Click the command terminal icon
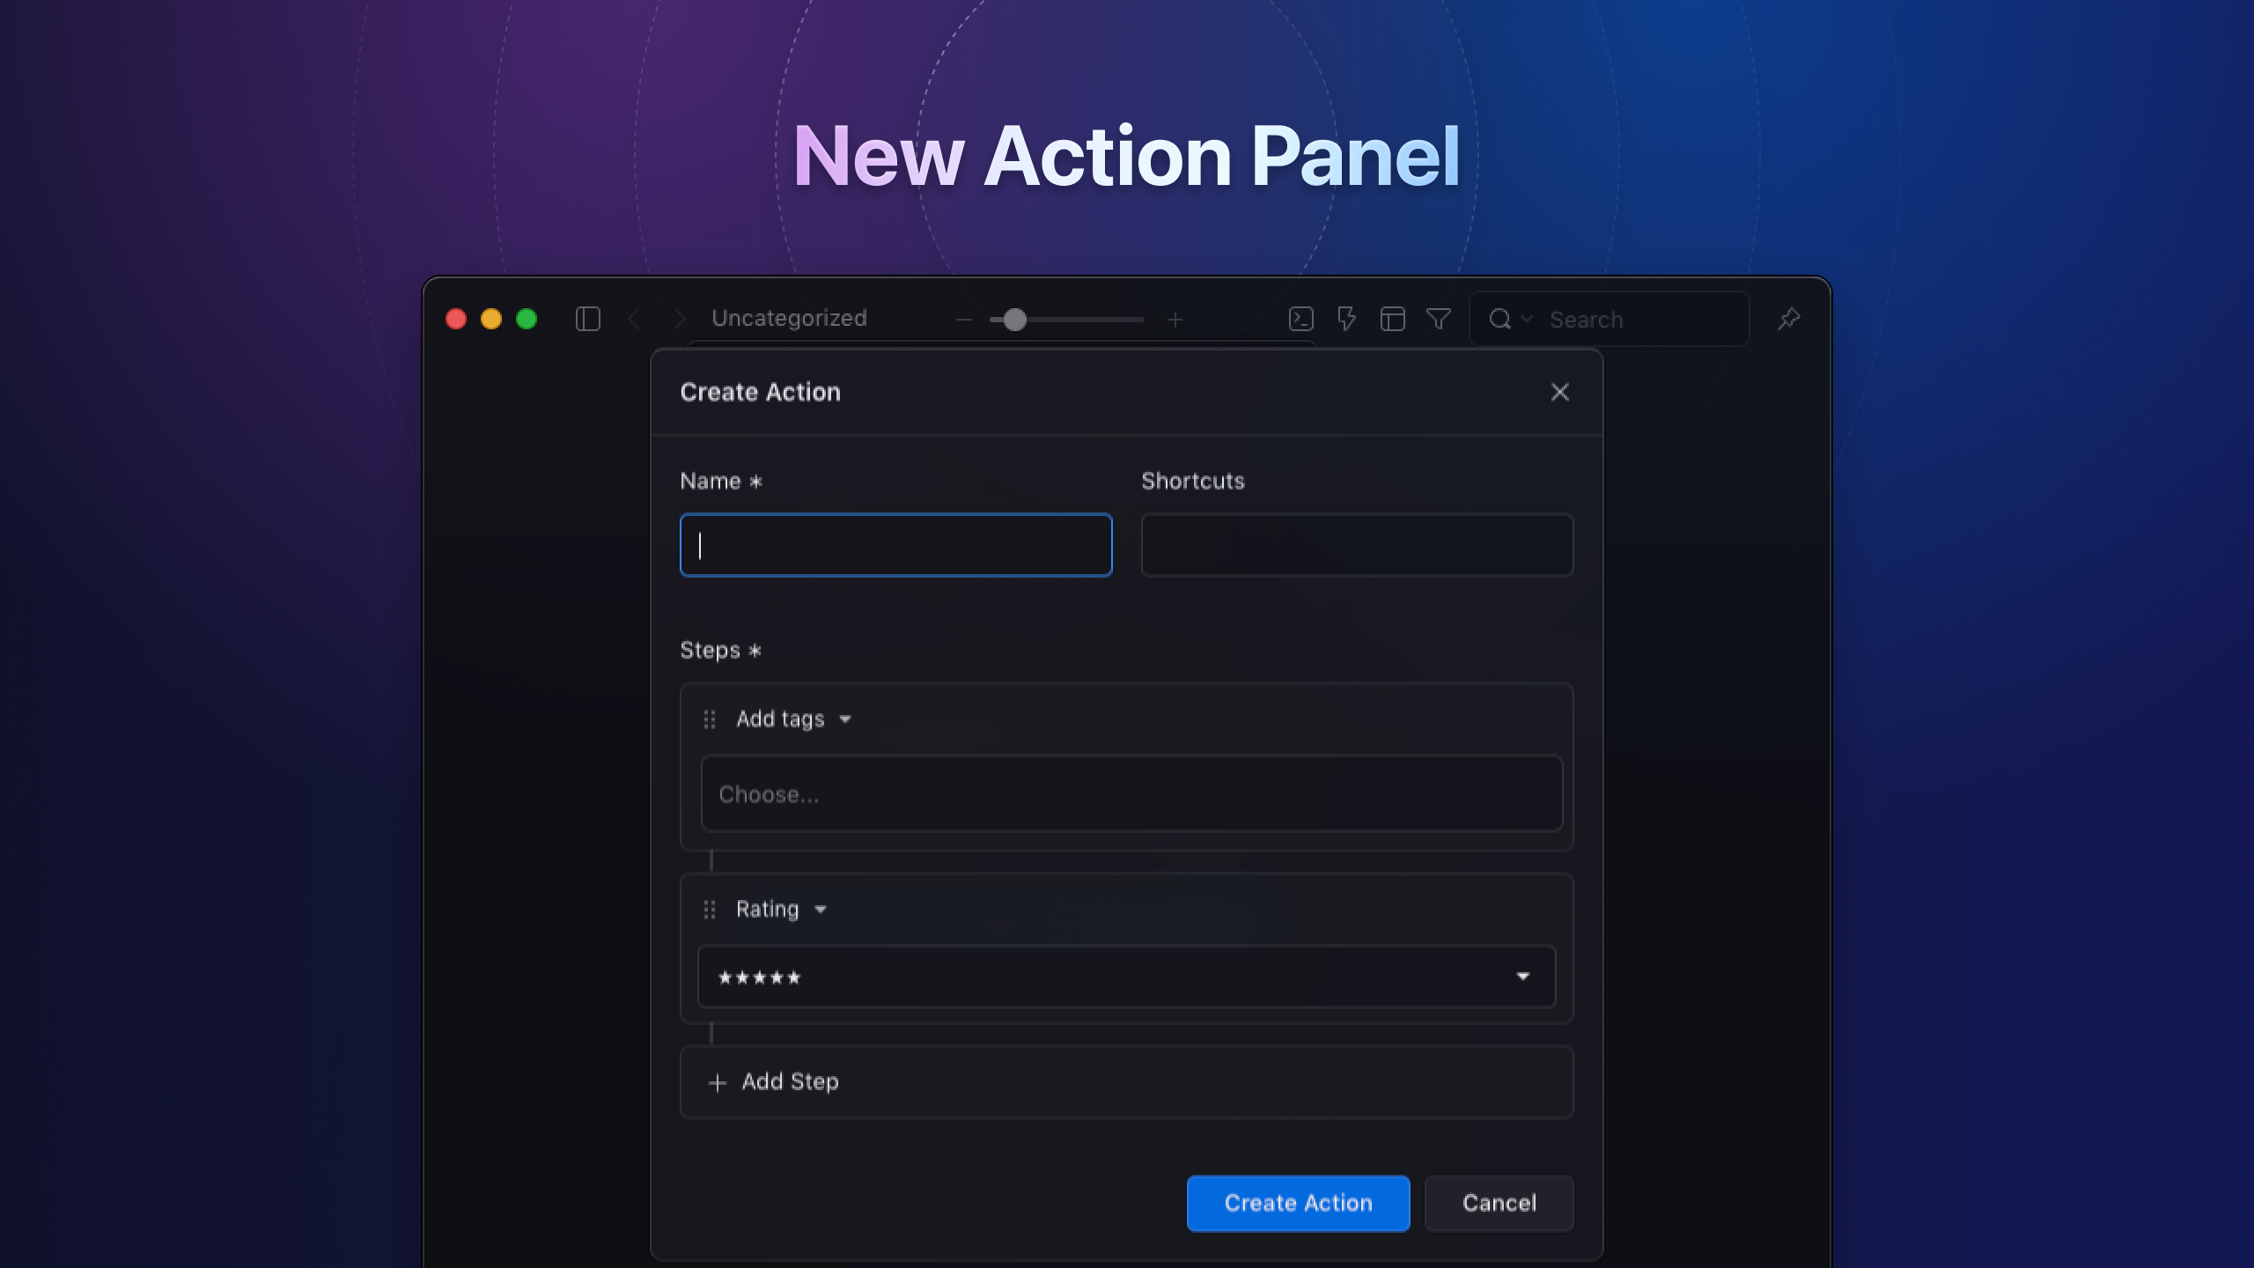The height and width of the screenshot is (1268, 2254). point(1301,319)
